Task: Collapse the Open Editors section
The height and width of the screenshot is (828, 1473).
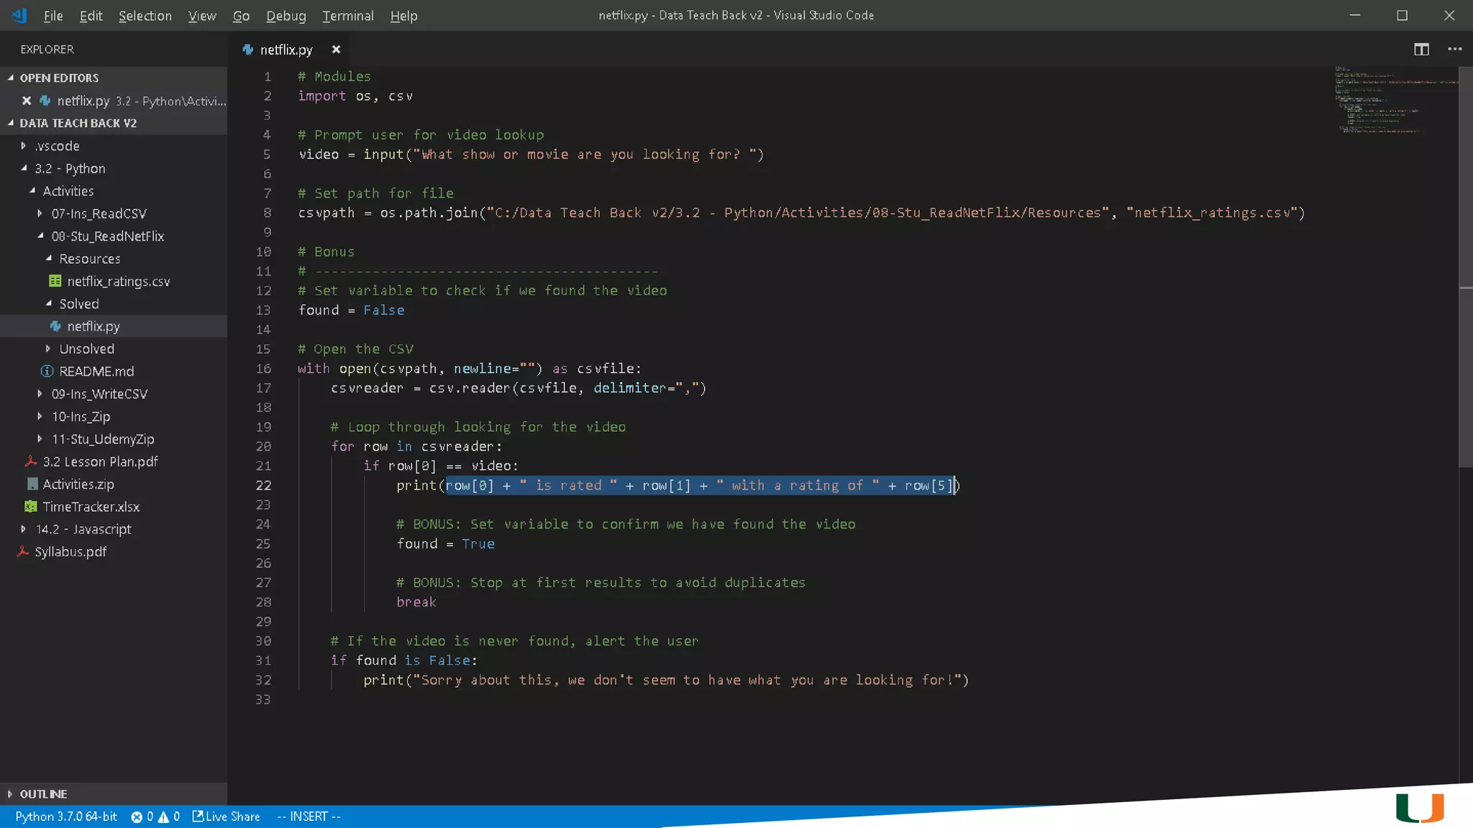Action: (59, 78)
